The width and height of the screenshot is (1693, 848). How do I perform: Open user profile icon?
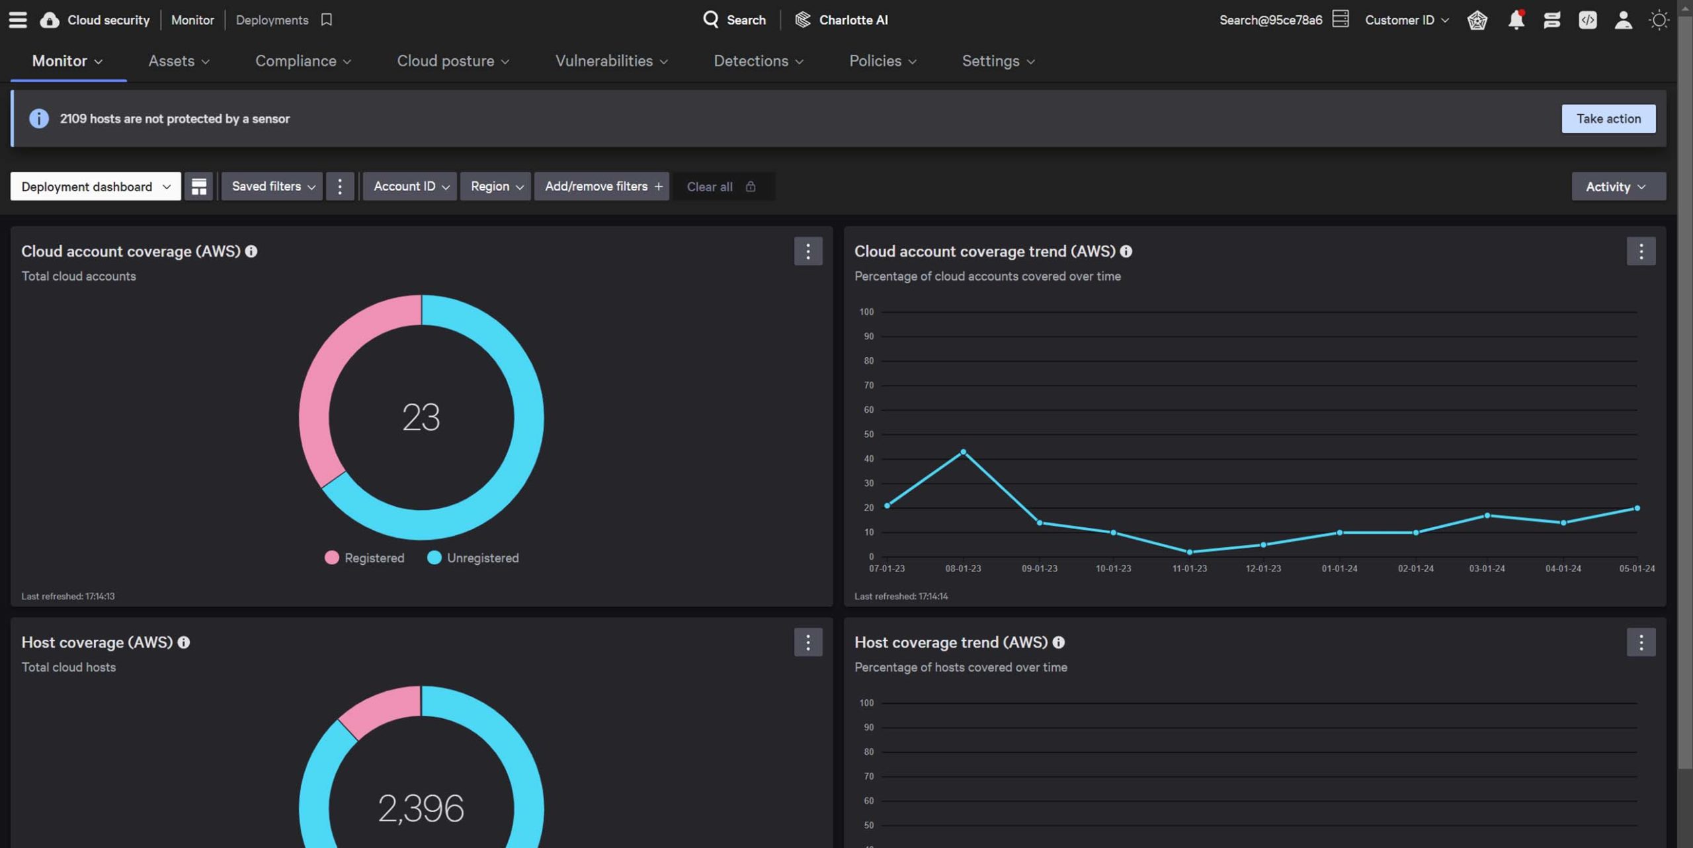coord(1623,20)
